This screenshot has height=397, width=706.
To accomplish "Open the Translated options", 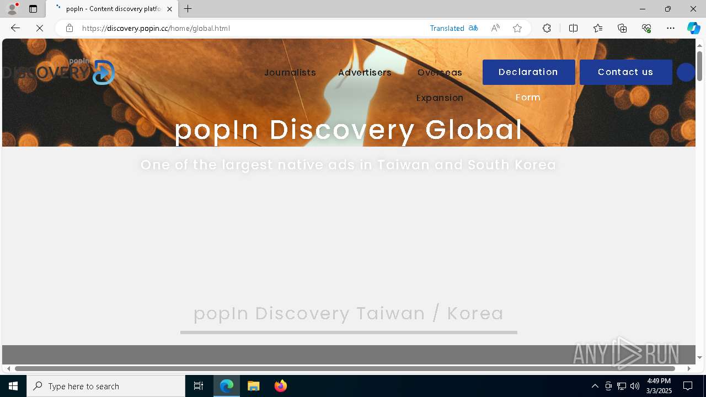I will (447, 28).
